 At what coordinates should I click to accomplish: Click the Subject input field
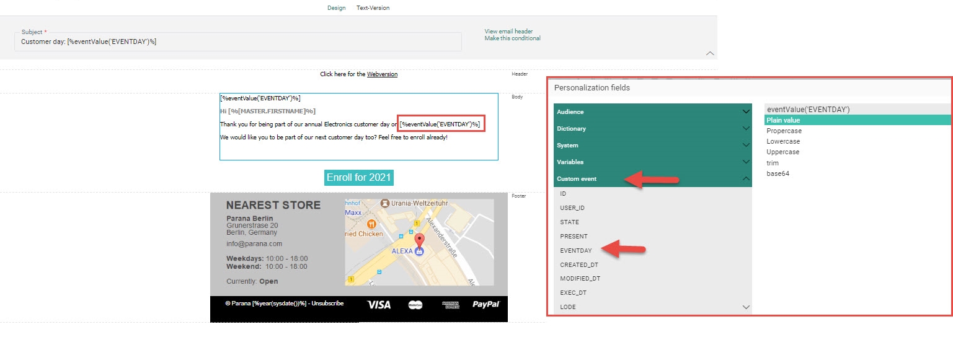point(237,41)
